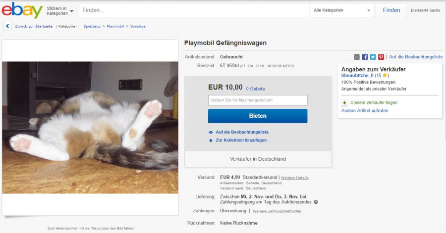Open seller profile tilmanbttche_0
This screenshot has height=233, width=446.
click(358, 75)
